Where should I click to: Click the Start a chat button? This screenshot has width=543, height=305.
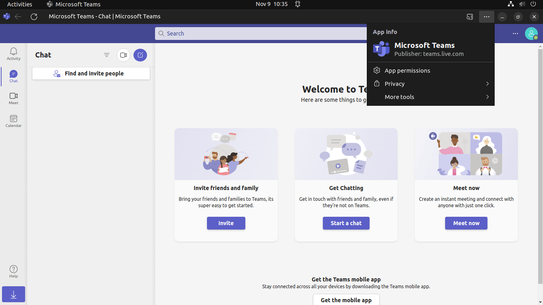[346, 223]
